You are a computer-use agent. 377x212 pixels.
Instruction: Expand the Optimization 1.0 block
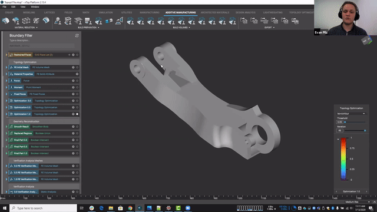click(6, 114)
